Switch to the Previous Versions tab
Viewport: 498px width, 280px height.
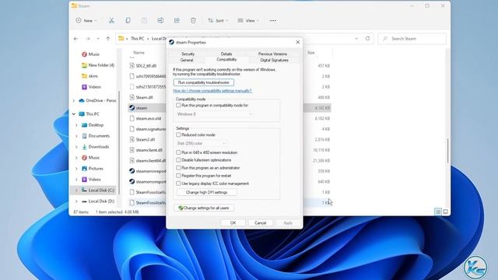click(272, 54)
